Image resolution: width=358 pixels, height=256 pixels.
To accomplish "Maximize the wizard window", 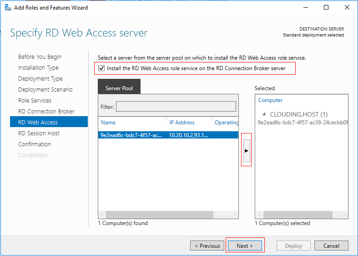I will pos(326,8).
